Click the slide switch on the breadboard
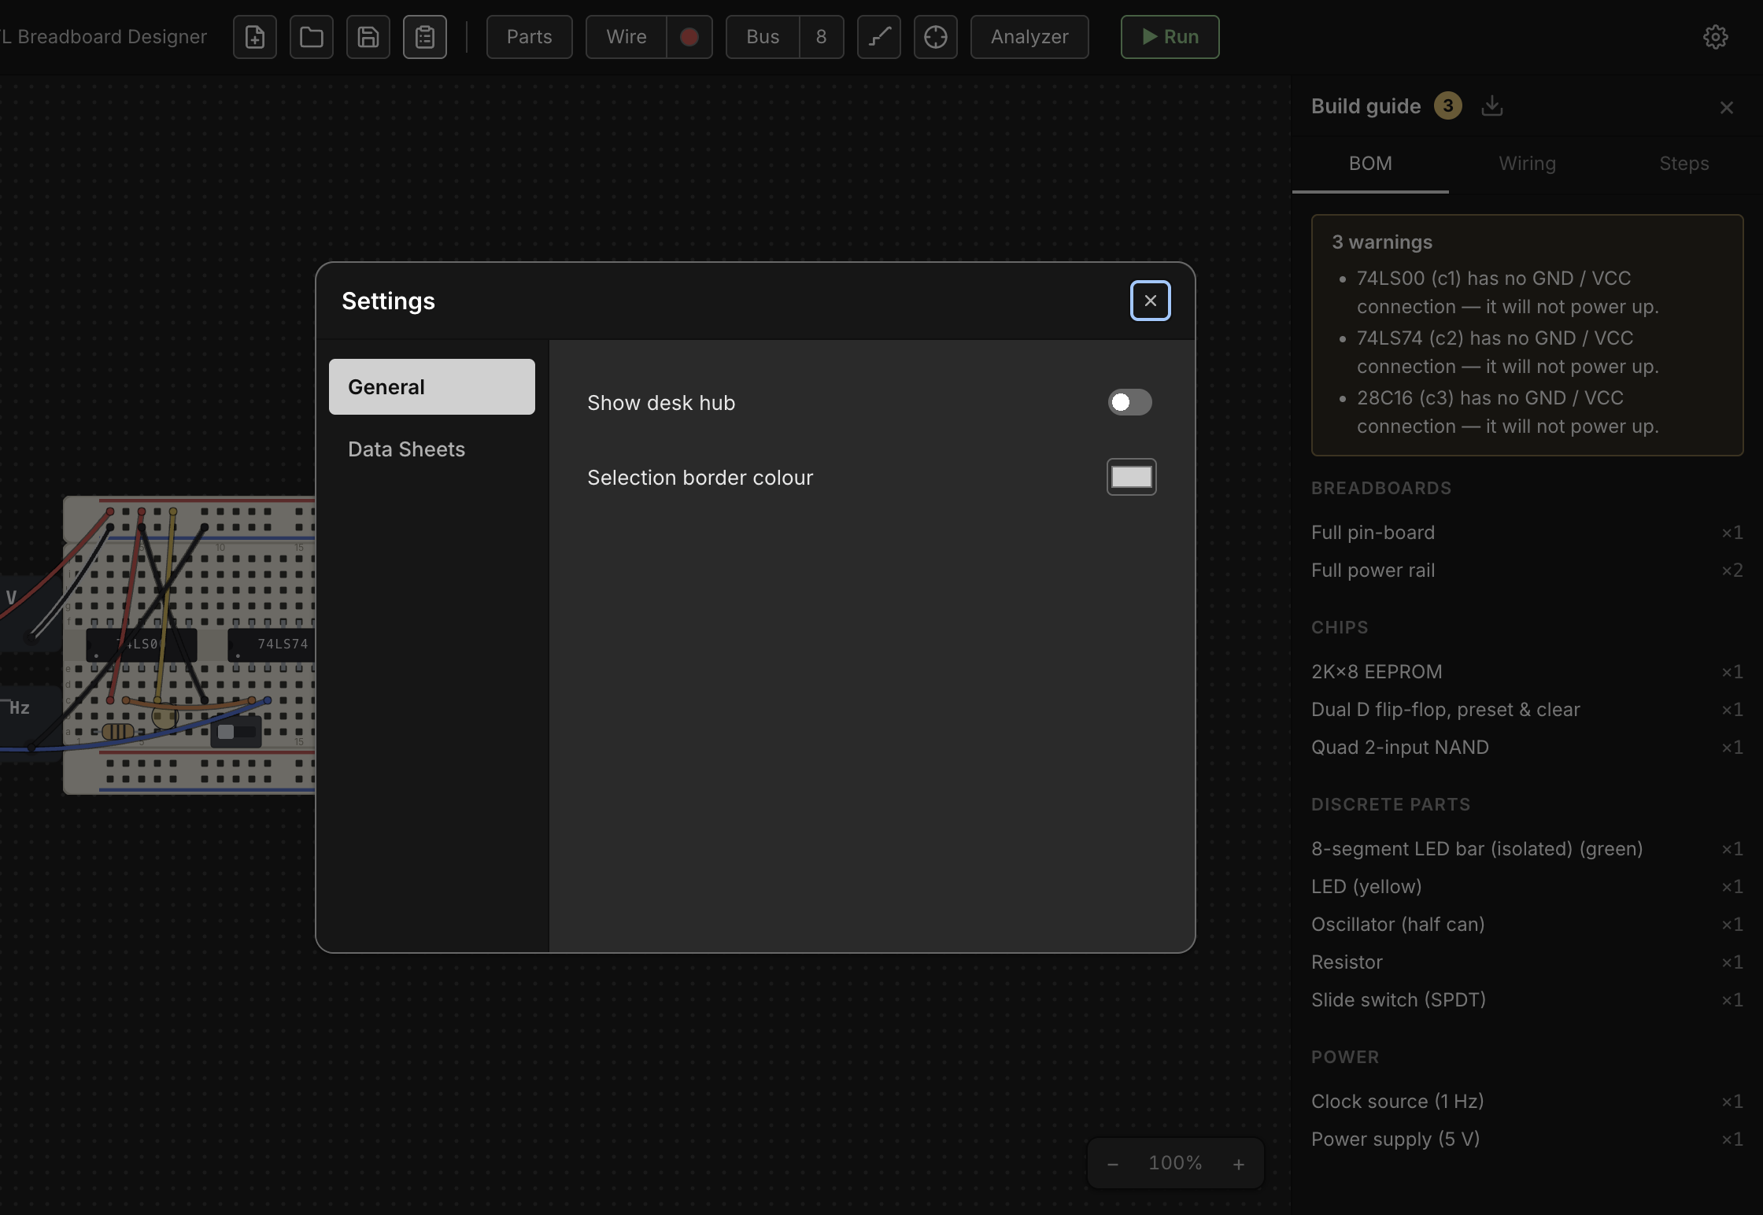The image size is (1763, 1215). 236,732
